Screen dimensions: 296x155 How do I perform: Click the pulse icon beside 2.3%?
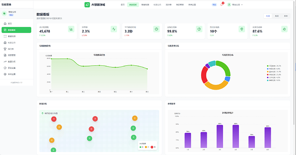114,29
